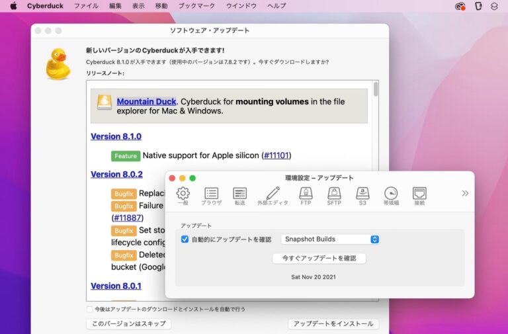Open issue #11887 link
Viewport: 508px width, 334px height.
128,218
